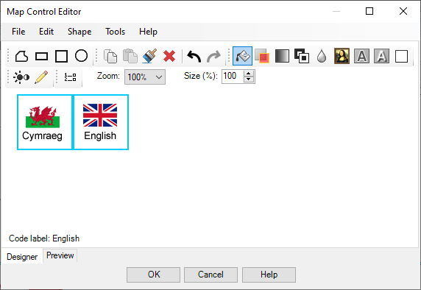Click the numbered order list icon
The height and width of the screenshot is (290, 421).
[x=70, y=77]
